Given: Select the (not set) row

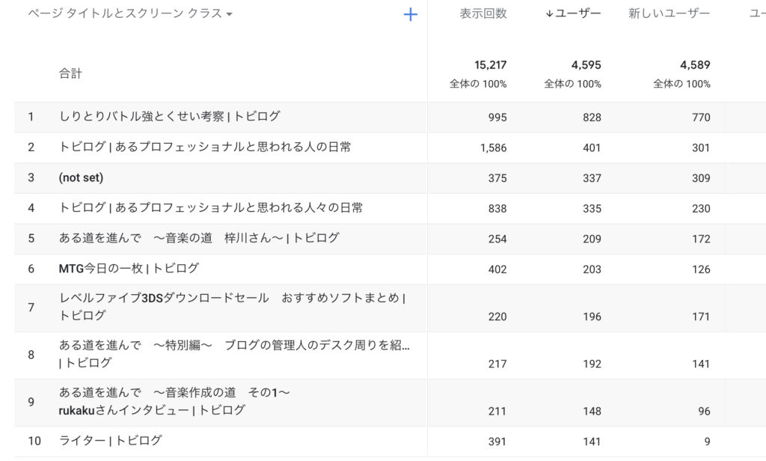Looking at the screenshot, I should point(81,178).
